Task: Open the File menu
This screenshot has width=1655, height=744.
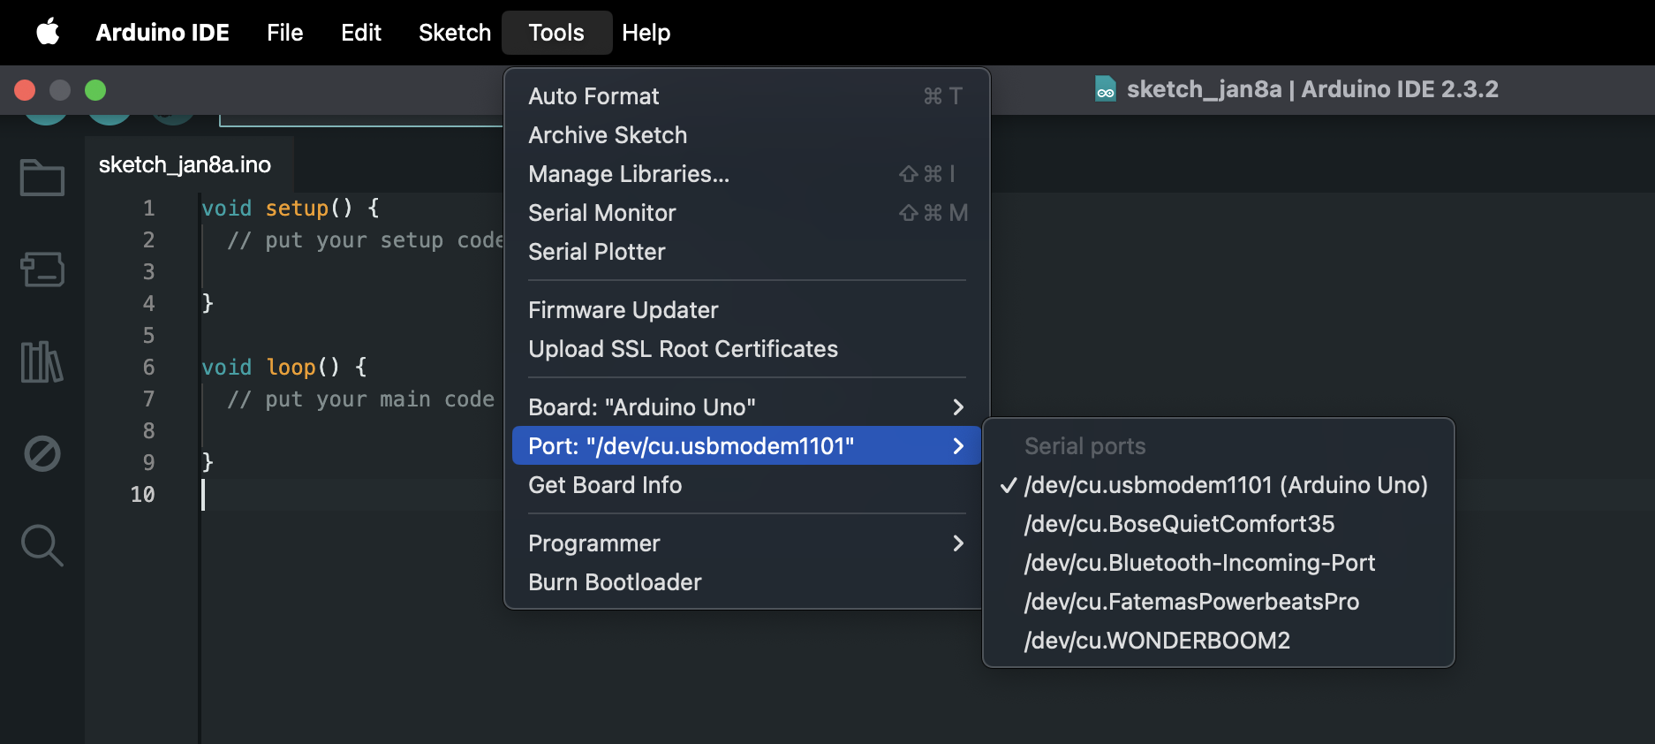Action: pos(285,33)
